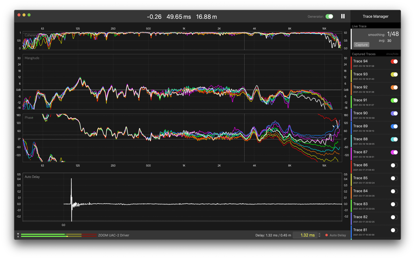Click the show/hide traces link

click(392, 54)
